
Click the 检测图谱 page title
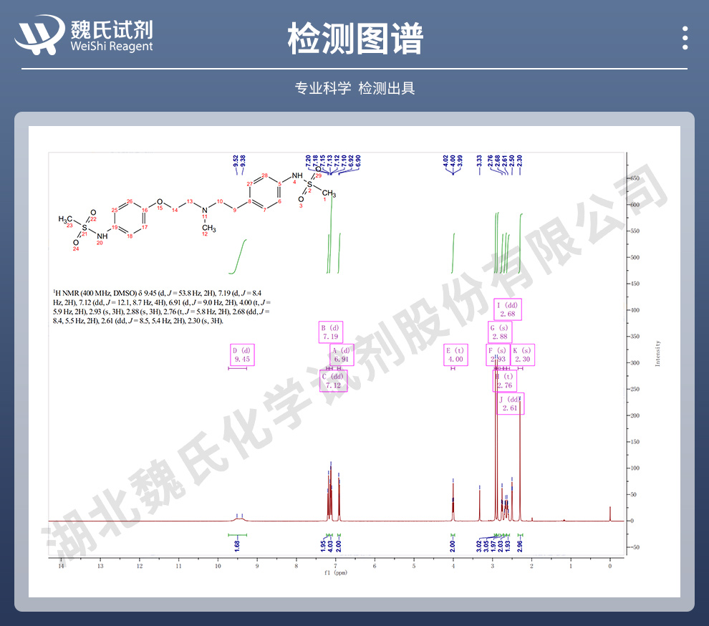[x=355, y=39]
